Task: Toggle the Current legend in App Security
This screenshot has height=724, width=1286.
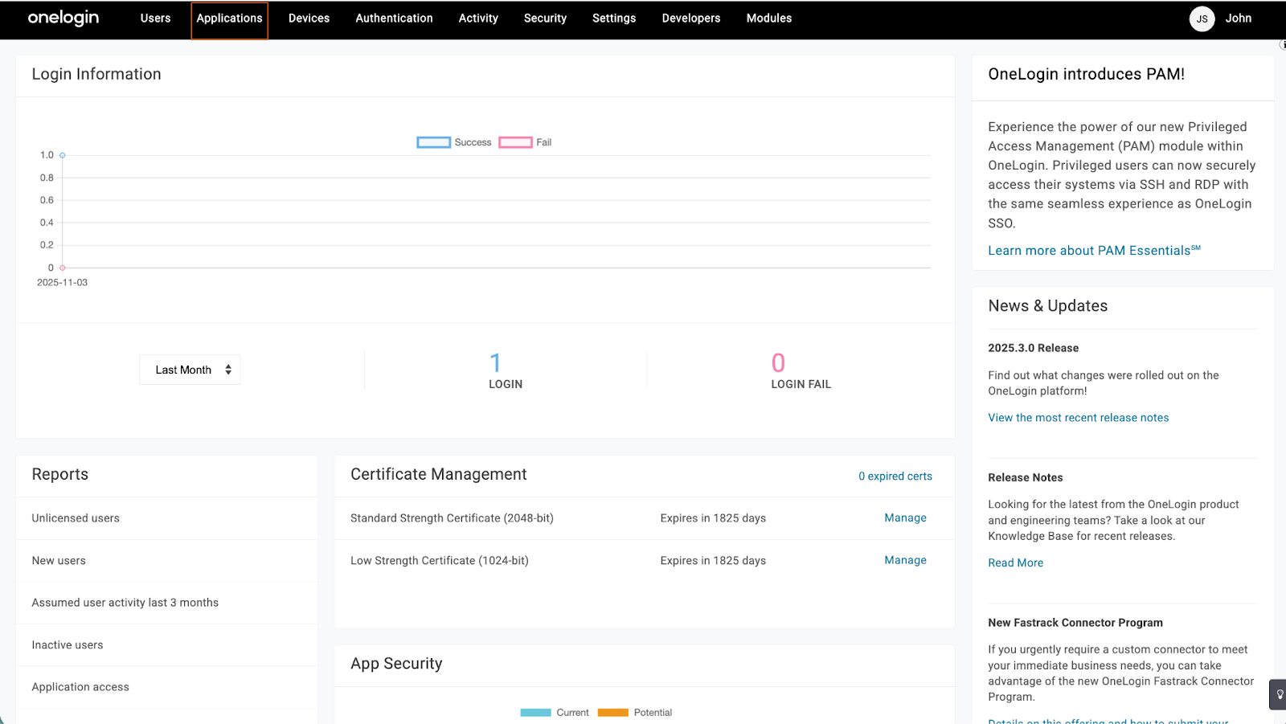Action: (x=535, y=713)
